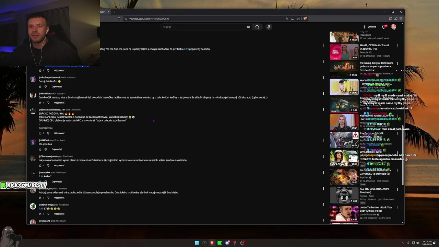Reply to @Obsralsomjucelxi with Odpovedať
The image size is (439, 247).
[x=59, y=165]
